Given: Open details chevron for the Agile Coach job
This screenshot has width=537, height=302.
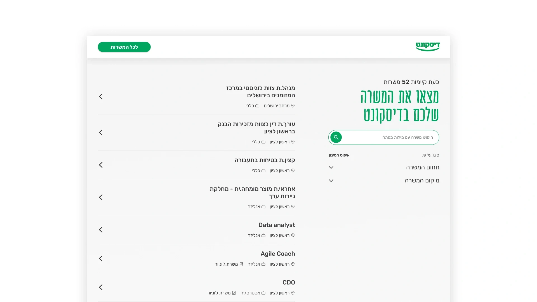Looking at the screenshot, I should 101,258.
